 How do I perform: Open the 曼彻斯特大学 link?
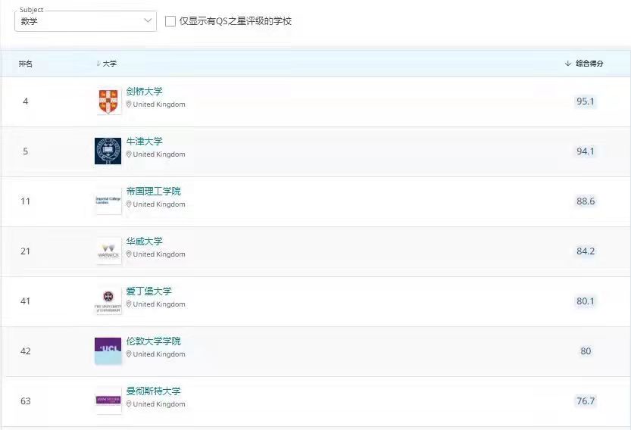[153, 391]
